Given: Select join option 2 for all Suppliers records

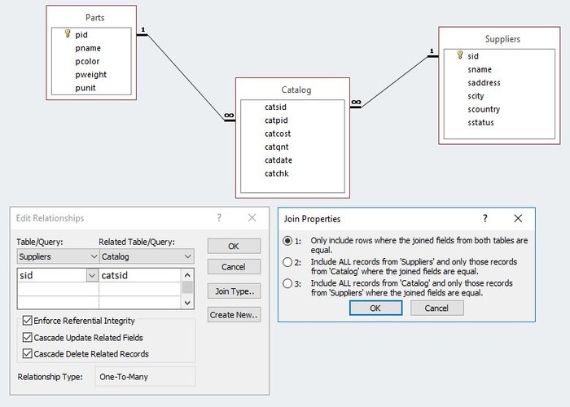Looking at the screenshot, I should 287,262.
